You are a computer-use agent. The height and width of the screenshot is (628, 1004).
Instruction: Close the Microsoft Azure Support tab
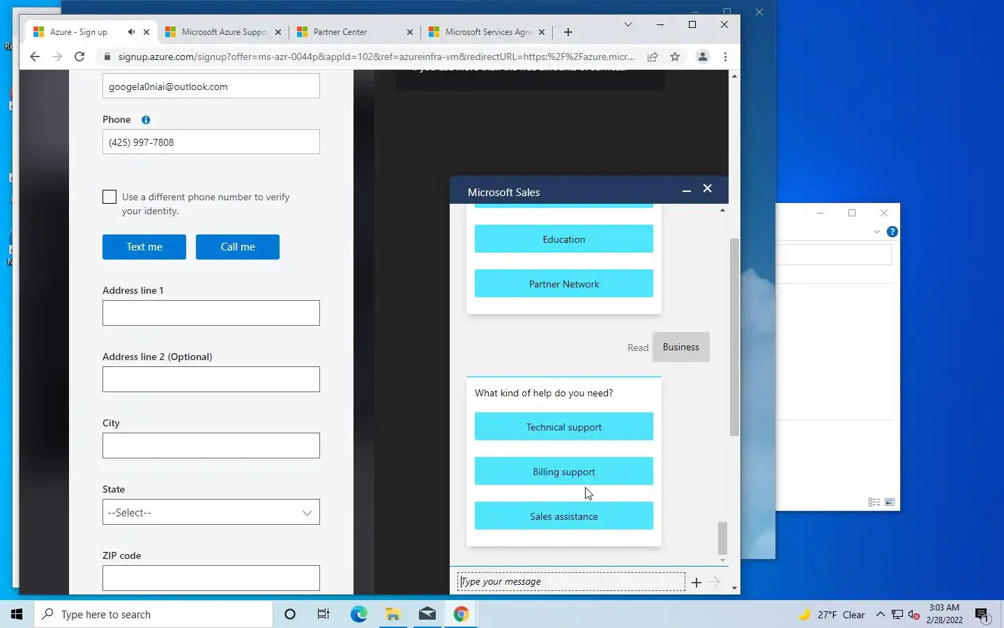pos(278,32)
